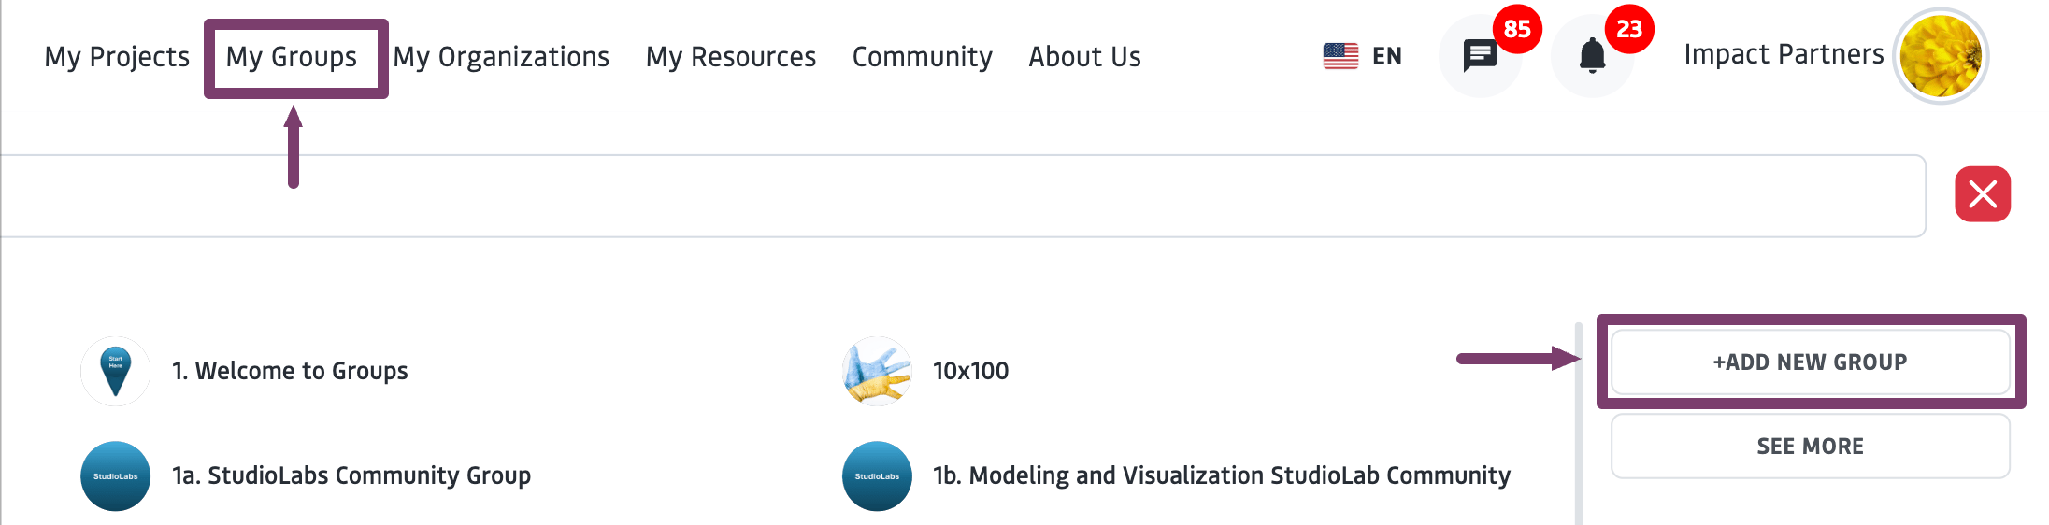Open the notifications bell icon
This screenshot has height=525, width=2049.
[x=1592, y=56]
